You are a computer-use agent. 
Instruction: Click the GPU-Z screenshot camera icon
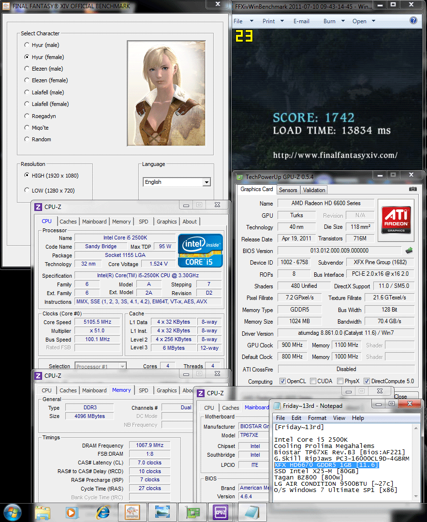412,189
